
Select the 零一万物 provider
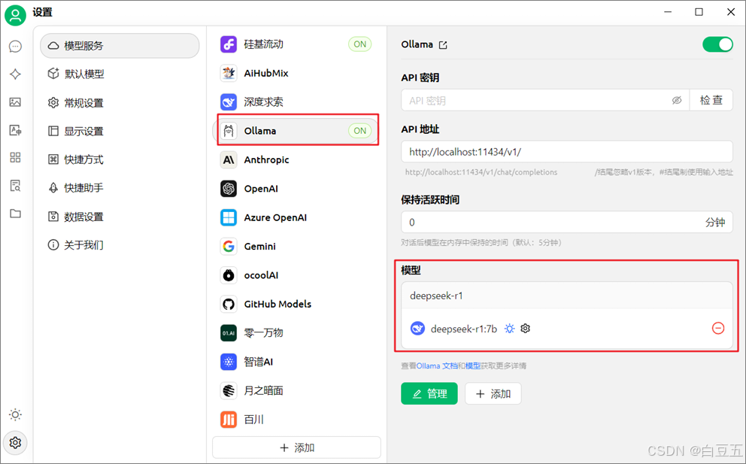click(296, 332)
